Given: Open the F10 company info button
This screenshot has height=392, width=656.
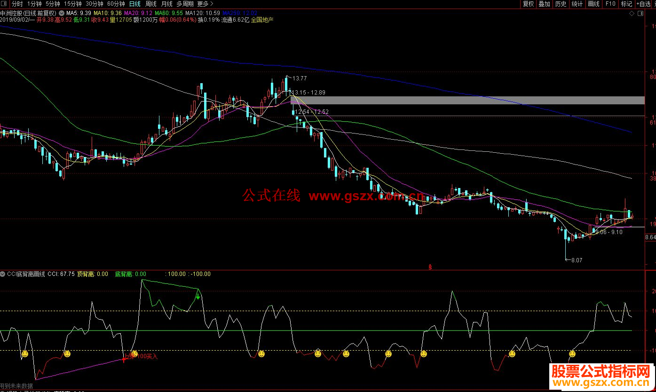Looking at the screenshot, I should [x=610, y=4].
